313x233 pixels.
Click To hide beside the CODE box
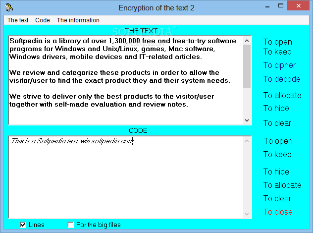pos(276,172)
